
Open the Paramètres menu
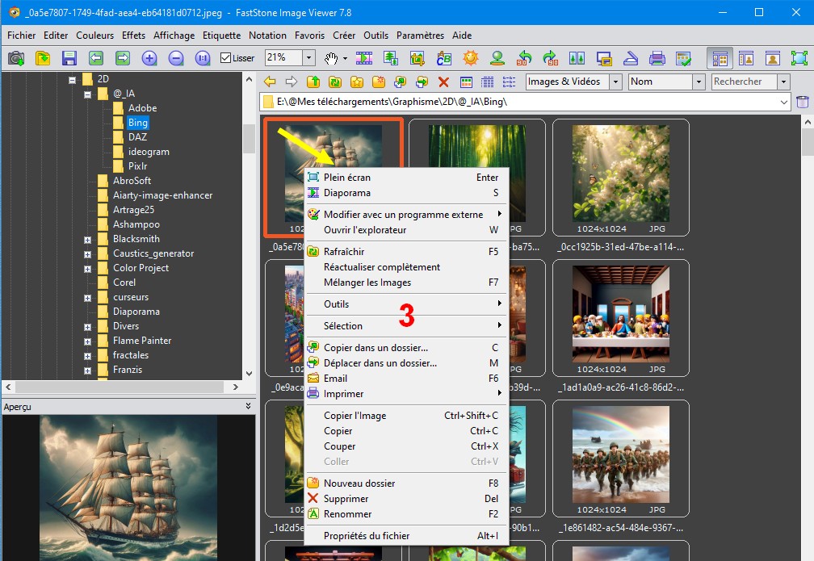tap(420, 36)
